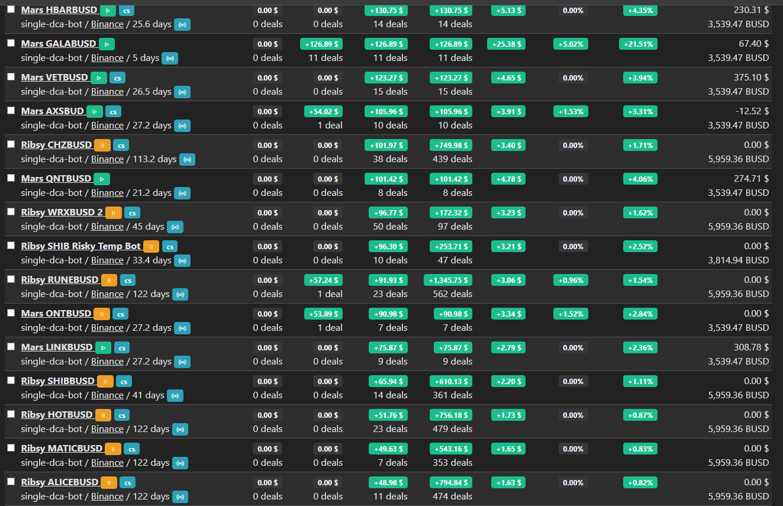Open the Ribsy SHIB Risky Temp Bot link

coord(81,246)
